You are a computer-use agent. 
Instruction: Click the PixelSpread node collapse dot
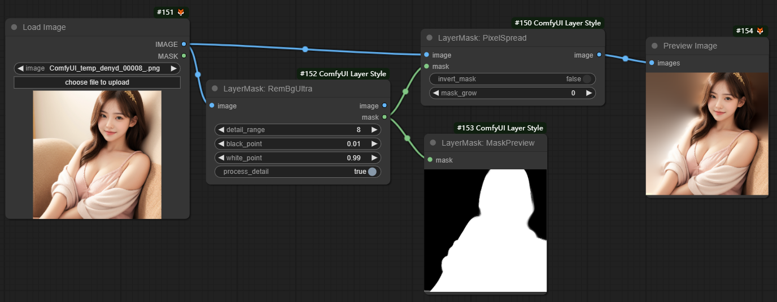430,38
